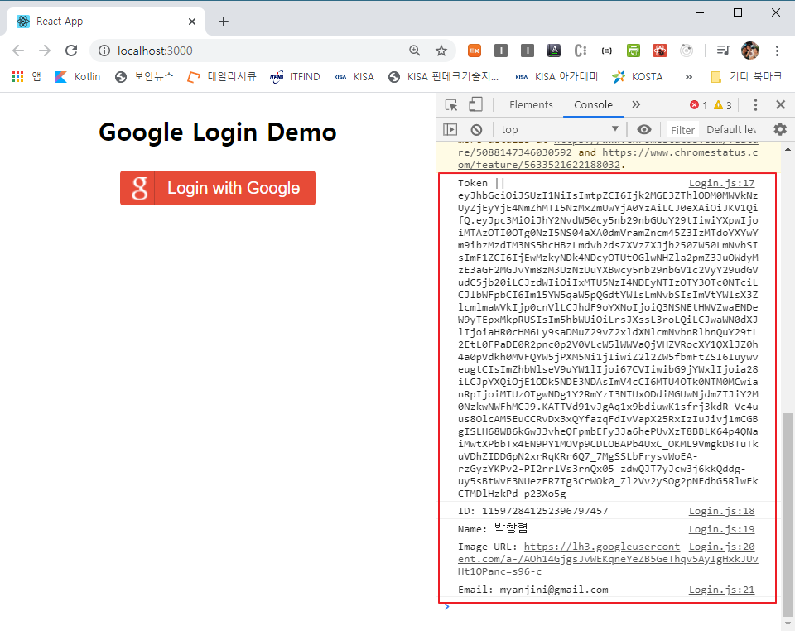Open the Login.js:21 source link
795x631 pixels.
point(721,590)
